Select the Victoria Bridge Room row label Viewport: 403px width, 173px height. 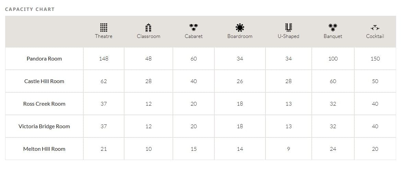pyautogui.click(x=44, y=127)
